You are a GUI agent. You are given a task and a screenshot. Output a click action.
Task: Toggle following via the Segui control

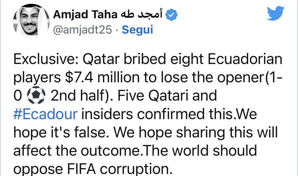tap(137, 30)
